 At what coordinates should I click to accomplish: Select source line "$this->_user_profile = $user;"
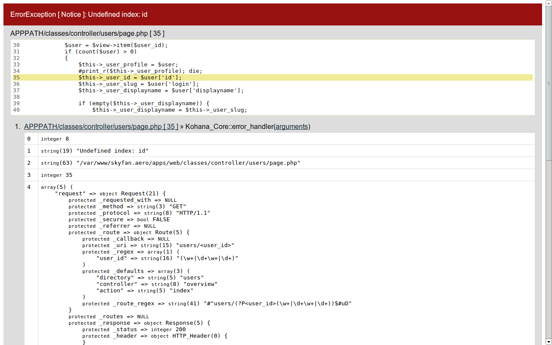(x=128, y=65)
